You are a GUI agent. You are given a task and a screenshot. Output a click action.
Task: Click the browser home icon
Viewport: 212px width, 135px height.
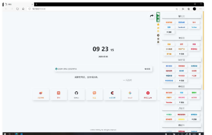click(x=23, y=9)
